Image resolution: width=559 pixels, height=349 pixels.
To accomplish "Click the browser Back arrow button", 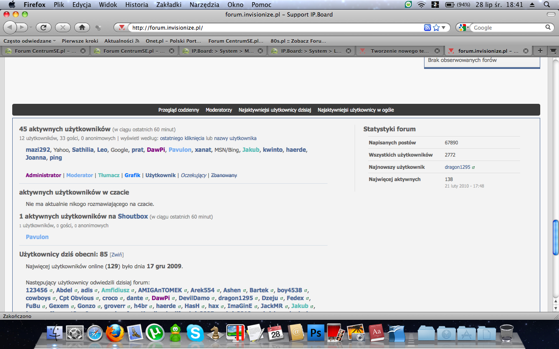I will [x=10, y=27].
